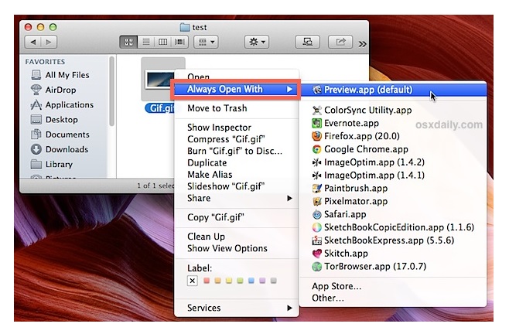Choose Make Alias
The width and height of the screenshot is (509, 334).
(x=237, y=175)
